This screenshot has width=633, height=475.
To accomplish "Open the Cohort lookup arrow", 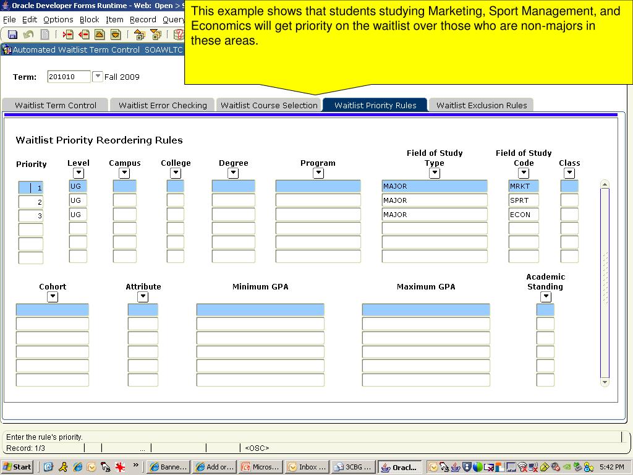I will point(53,297).
